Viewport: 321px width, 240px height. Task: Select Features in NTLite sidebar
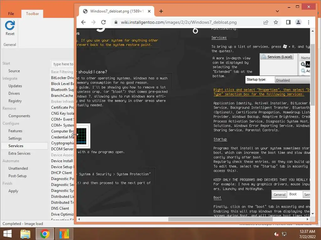coord(15,131)
